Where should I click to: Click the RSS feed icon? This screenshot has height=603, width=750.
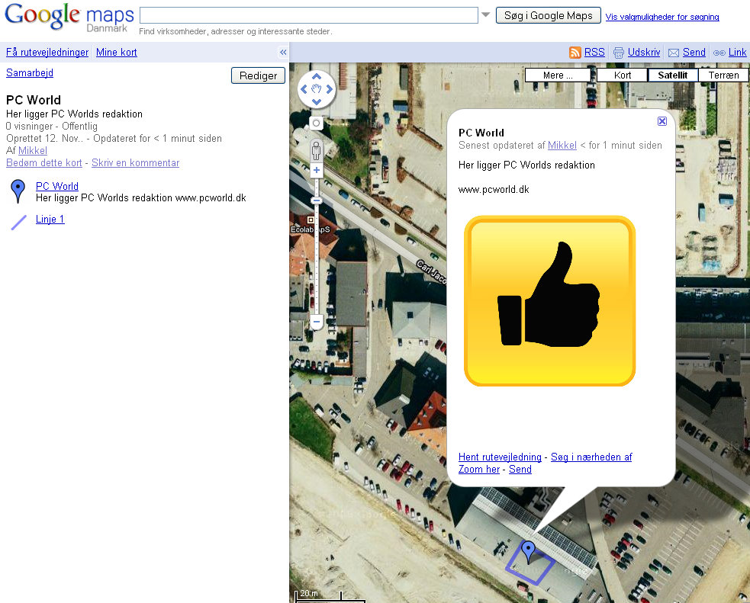click(x=575, y=53)
